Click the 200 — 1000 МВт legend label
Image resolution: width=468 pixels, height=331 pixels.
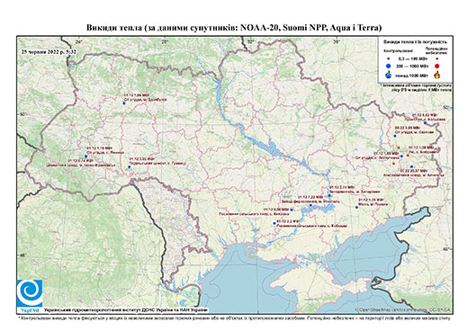click(413, 66)
